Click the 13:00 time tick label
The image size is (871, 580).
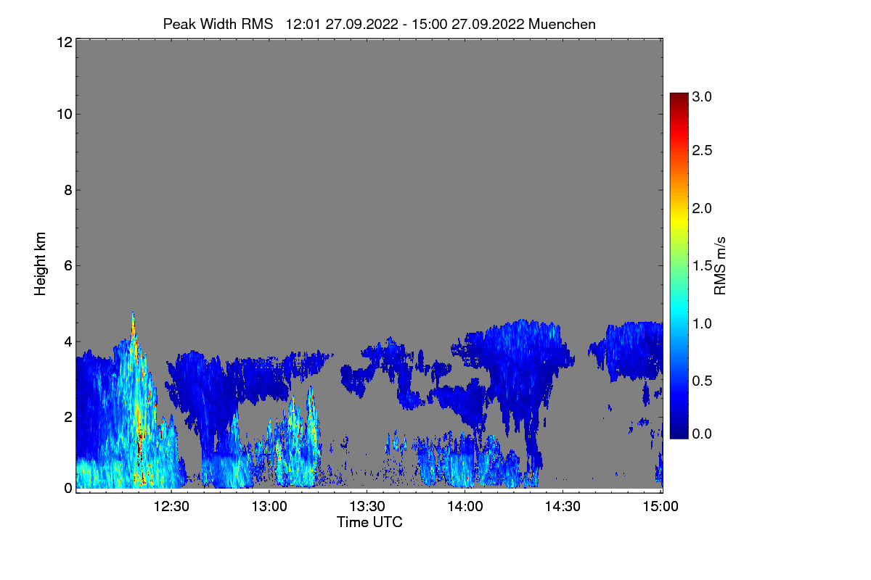[x=270, y=507]
